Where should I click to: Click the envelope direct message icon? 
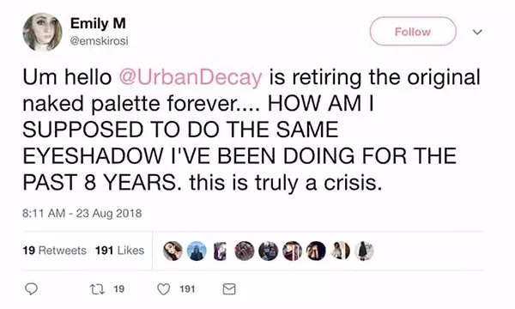coord(229,289)
